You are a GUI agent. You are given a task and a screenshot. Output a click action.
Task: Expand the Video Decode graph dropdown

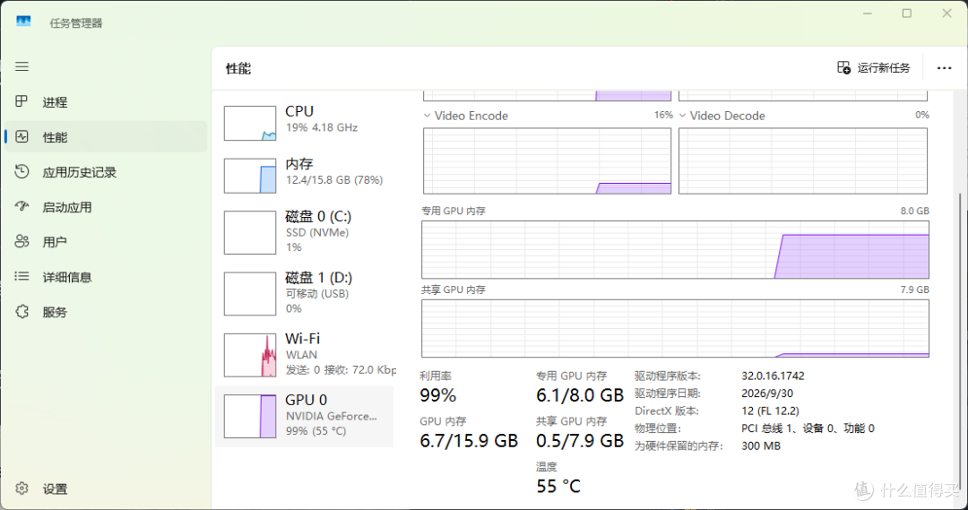tap(682, 116)
